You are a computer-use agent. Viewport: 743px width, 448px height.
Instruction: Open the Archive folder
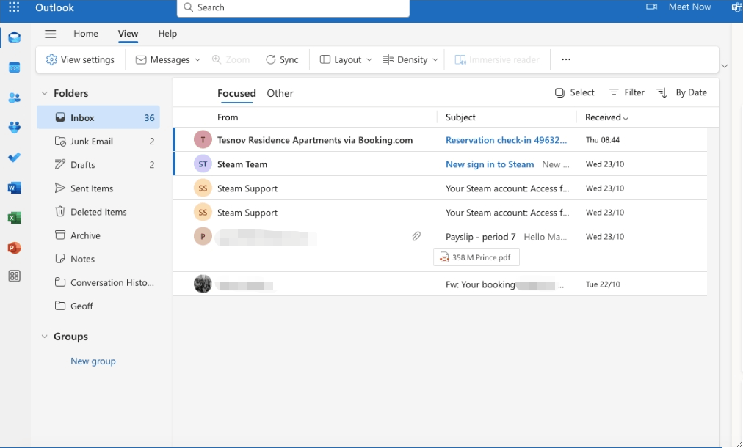98,235
